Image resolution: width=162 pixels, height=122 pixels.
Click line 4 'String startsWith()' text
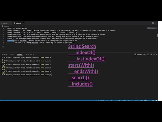(x=15, y=35)
